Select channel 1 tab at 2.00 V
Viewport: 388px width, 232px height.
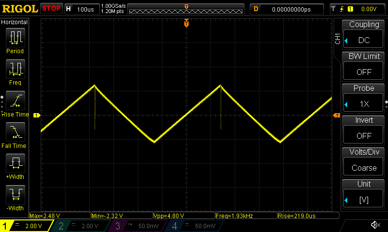pyautogui.click(x=26, y=226)
